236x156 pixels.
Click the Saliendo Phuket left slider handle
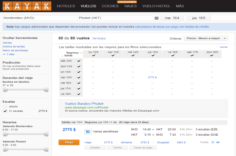(x=5, y=150)
